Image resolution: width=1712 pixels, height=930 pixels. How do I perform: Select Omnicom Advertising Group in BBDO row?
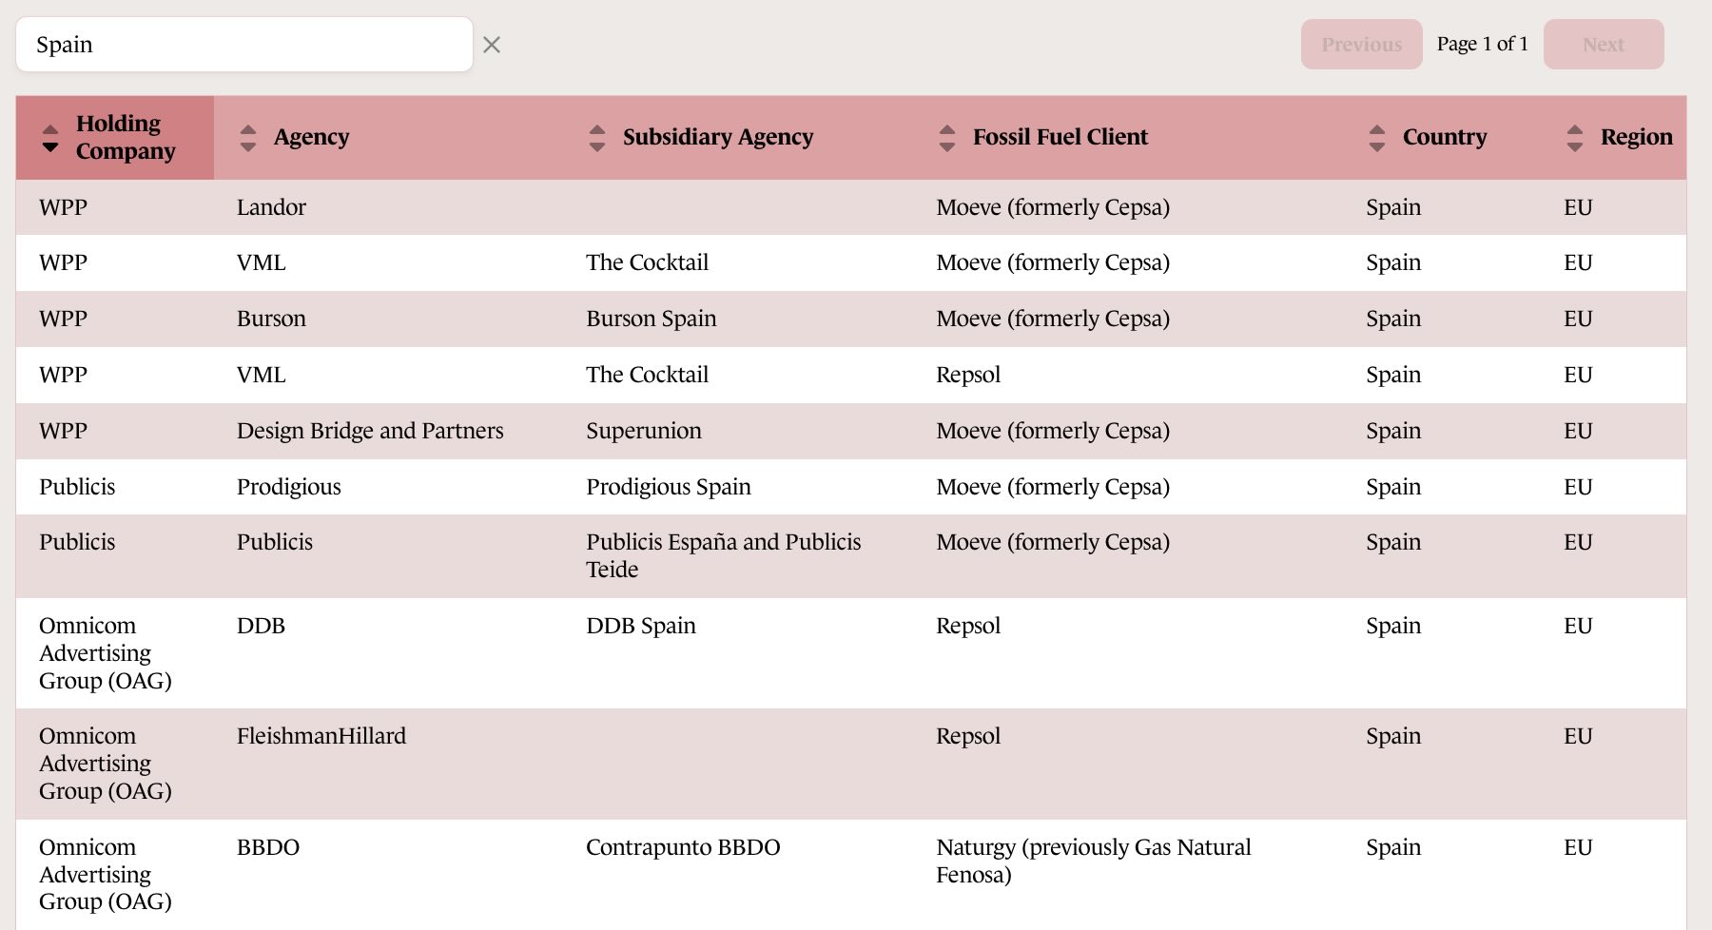106,874
